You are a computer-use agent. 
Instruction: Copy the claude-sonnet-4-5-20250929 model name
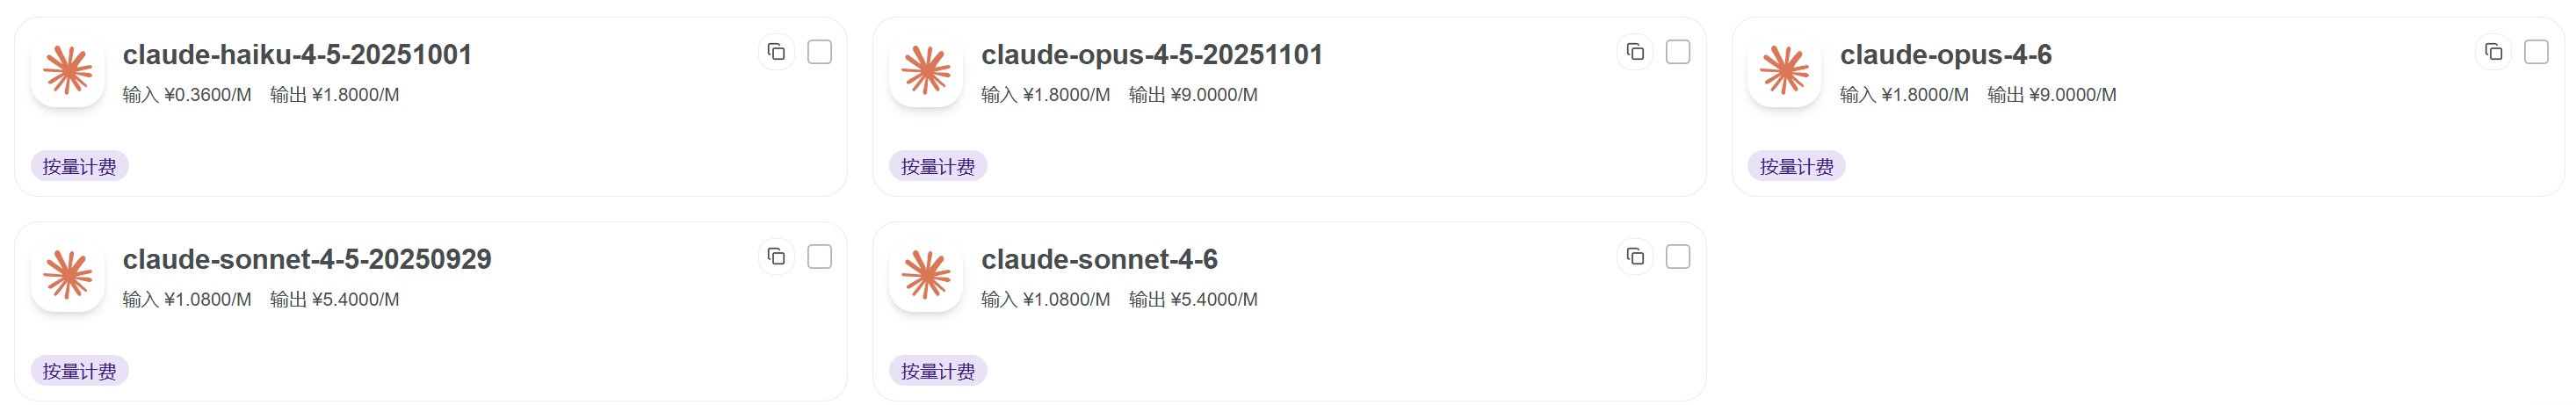776,257
